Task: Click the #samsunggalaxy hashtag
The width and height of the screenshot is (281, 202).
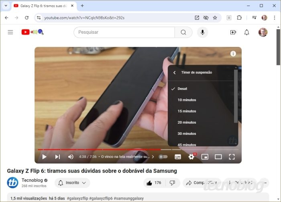Action: (x=129, y=198)
